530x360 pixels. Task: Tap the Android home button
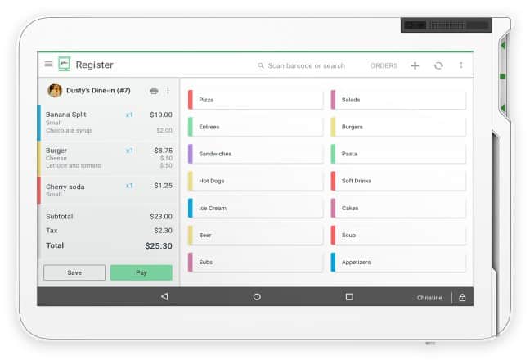(x=257, y=297)
